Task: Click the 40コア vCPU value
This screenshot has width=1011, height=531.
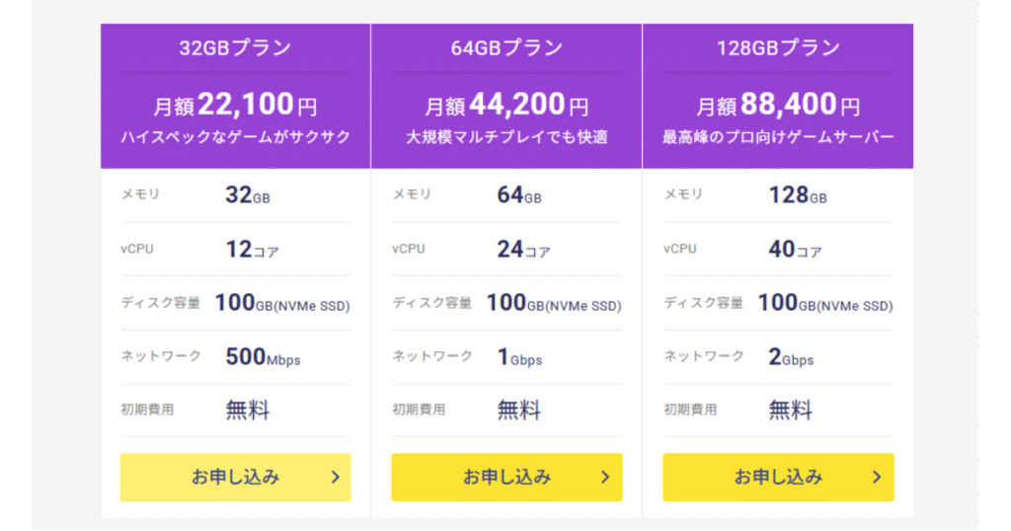Action: coord(795,250)
